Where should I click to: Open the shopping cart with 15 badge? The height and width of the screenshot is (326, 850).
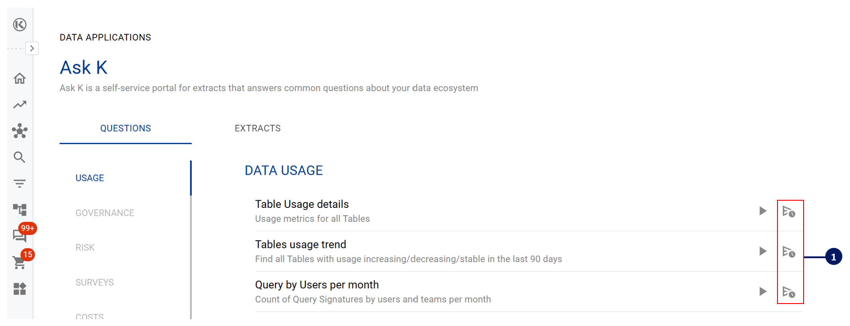pos(20,262)
